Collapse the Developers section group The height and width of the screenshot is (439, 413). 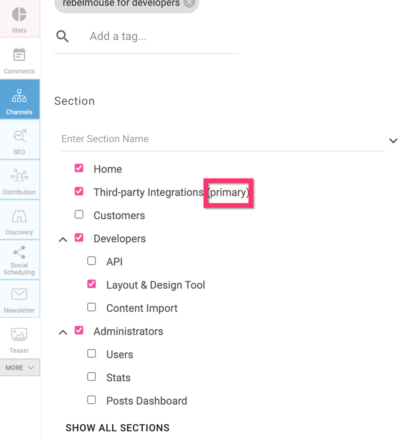click(63, 239)
